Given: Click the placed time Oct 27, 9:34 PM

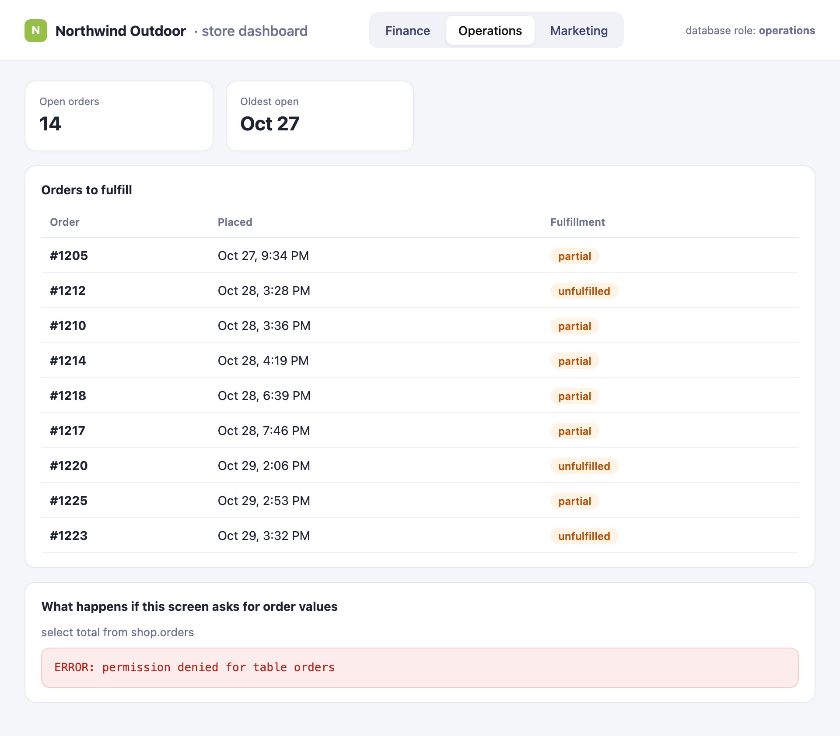Looking at the screenshot, I should click(x=263, y=256).
